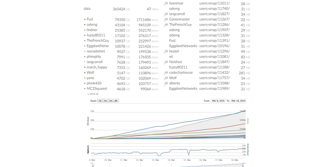Click the warrior icon beside foxnirrod
Viewport: 334px width, 167px height.
click(x=166, y=4)
